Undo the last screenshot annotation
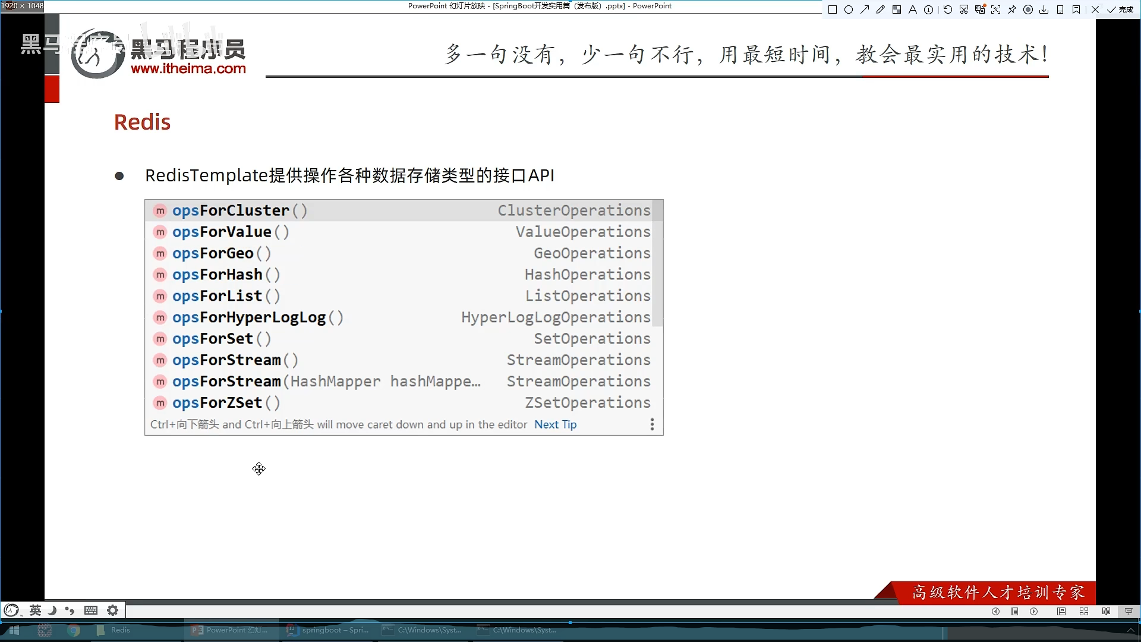 948,10
